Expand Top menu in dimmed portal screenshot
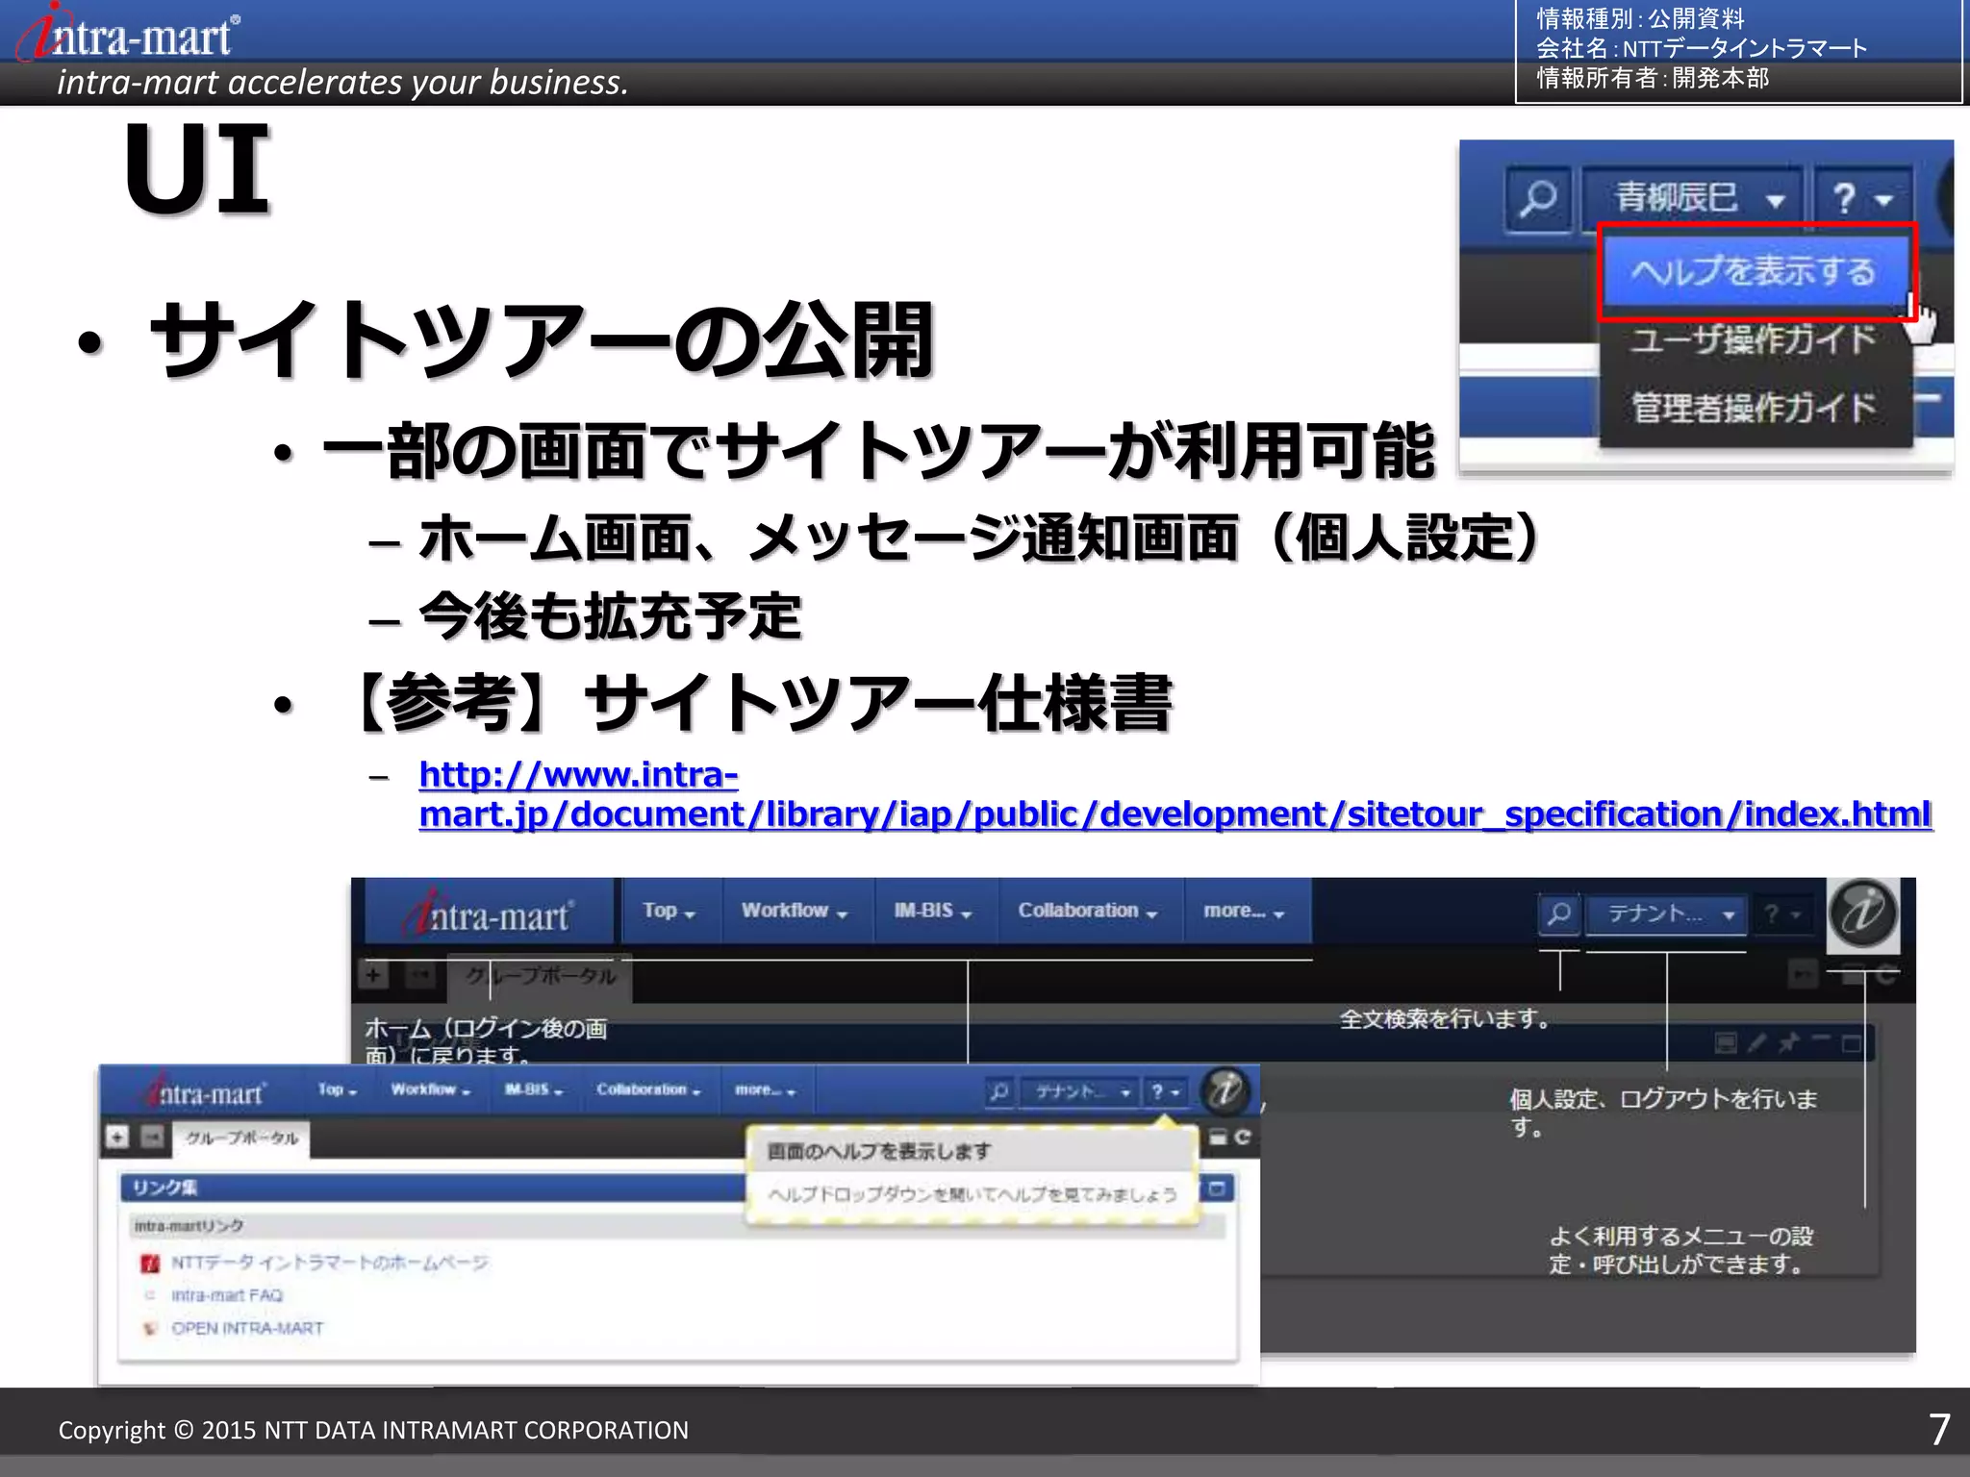1970x1477 pixels. pos(669,911)
